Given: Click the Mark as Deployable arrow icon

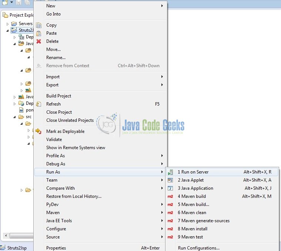Looking at the screenshot, I should 39,131.
